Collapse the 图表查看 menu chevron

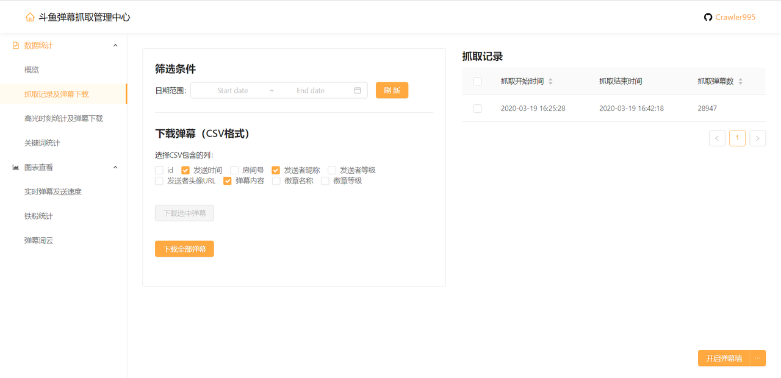point(115,167)
